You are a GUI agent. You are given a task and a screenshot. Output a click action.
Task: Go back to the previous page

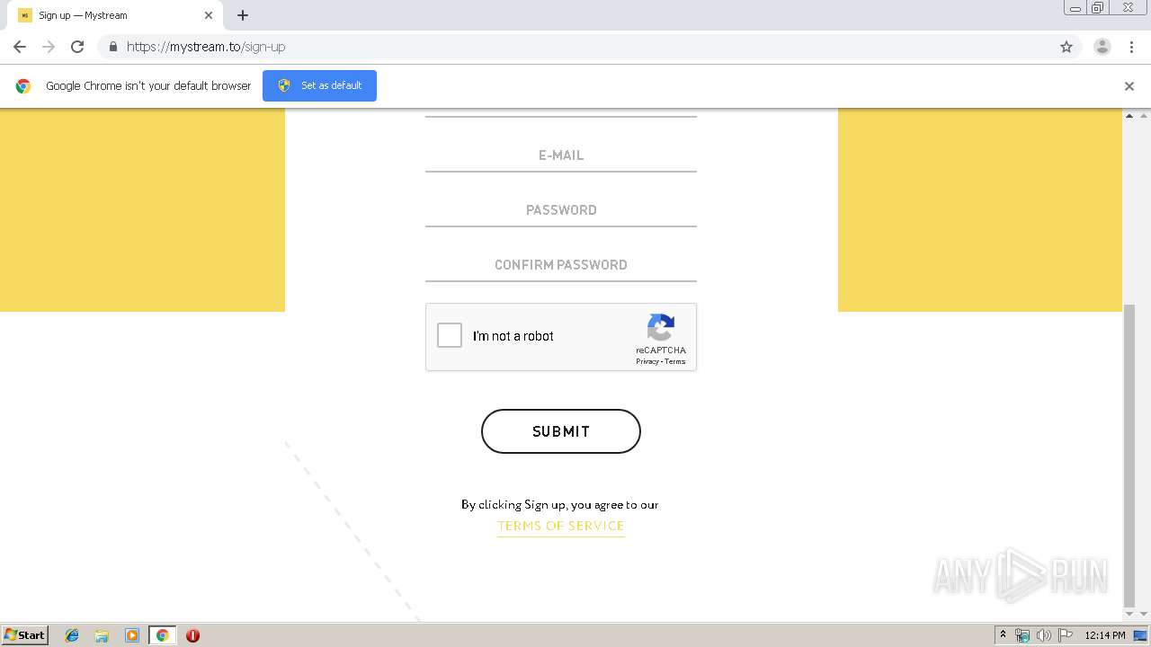(20, 47)
